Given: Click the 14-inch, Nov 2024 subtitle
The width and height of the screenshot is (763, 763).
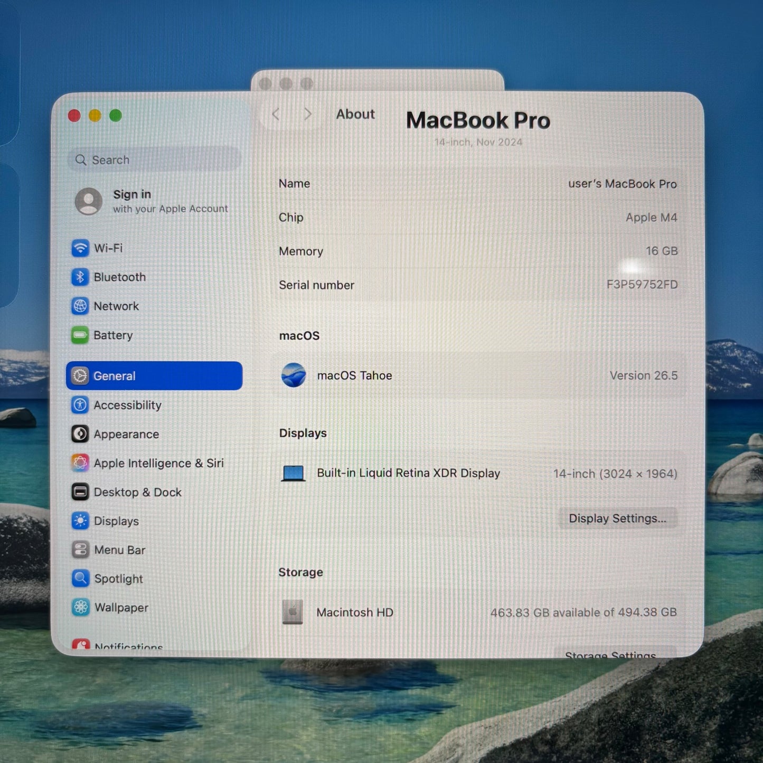Looking at the screenshot, I should [478, 142].
